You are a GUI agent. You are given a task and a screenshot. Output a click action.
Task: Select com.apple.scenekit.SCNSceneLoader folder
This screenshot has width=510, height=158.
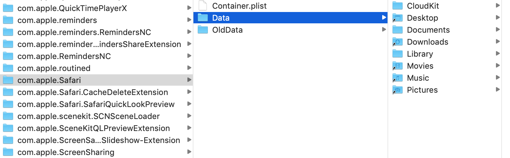point(88,116)
